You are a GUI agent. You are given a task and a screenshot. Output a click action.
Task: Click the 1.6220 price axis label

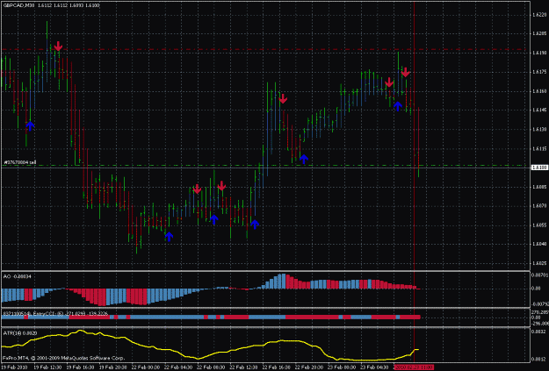(539, 15)
